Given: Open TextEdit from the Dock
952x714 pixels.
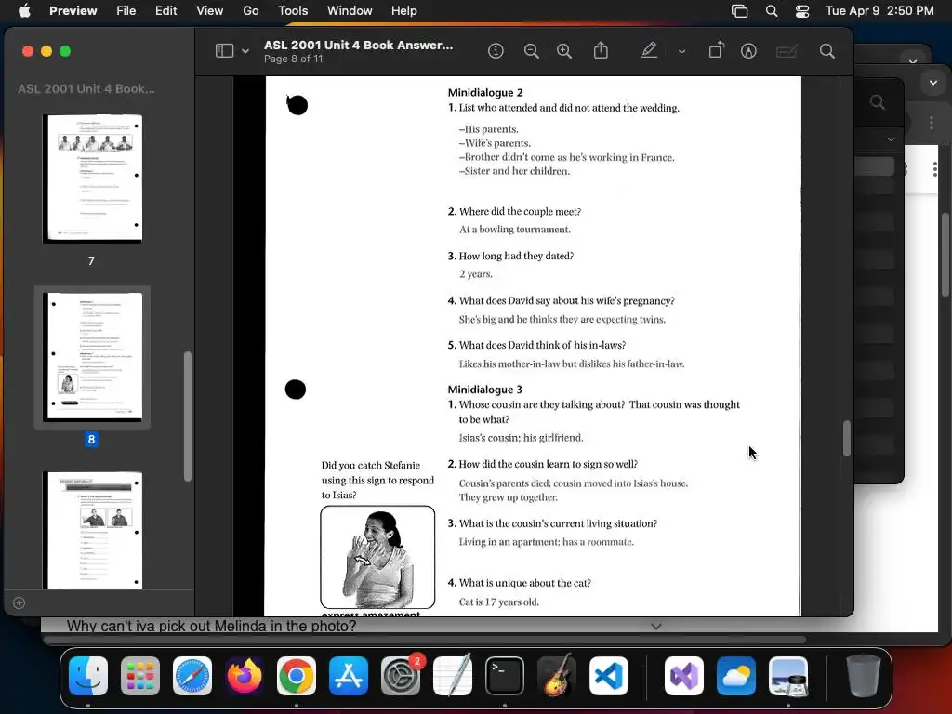Looking at the screenshot, I should (453, 676).
